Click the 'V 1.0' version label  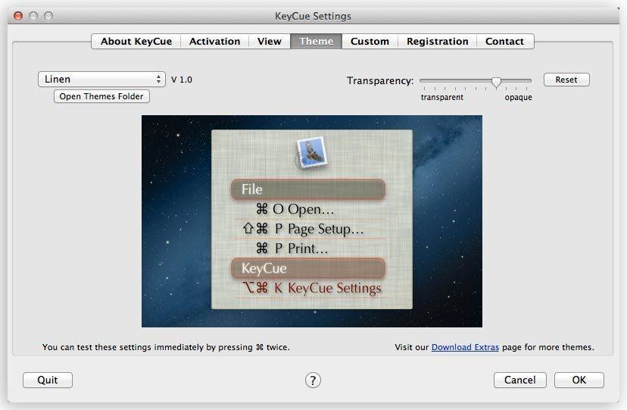(x=182, y=80)
